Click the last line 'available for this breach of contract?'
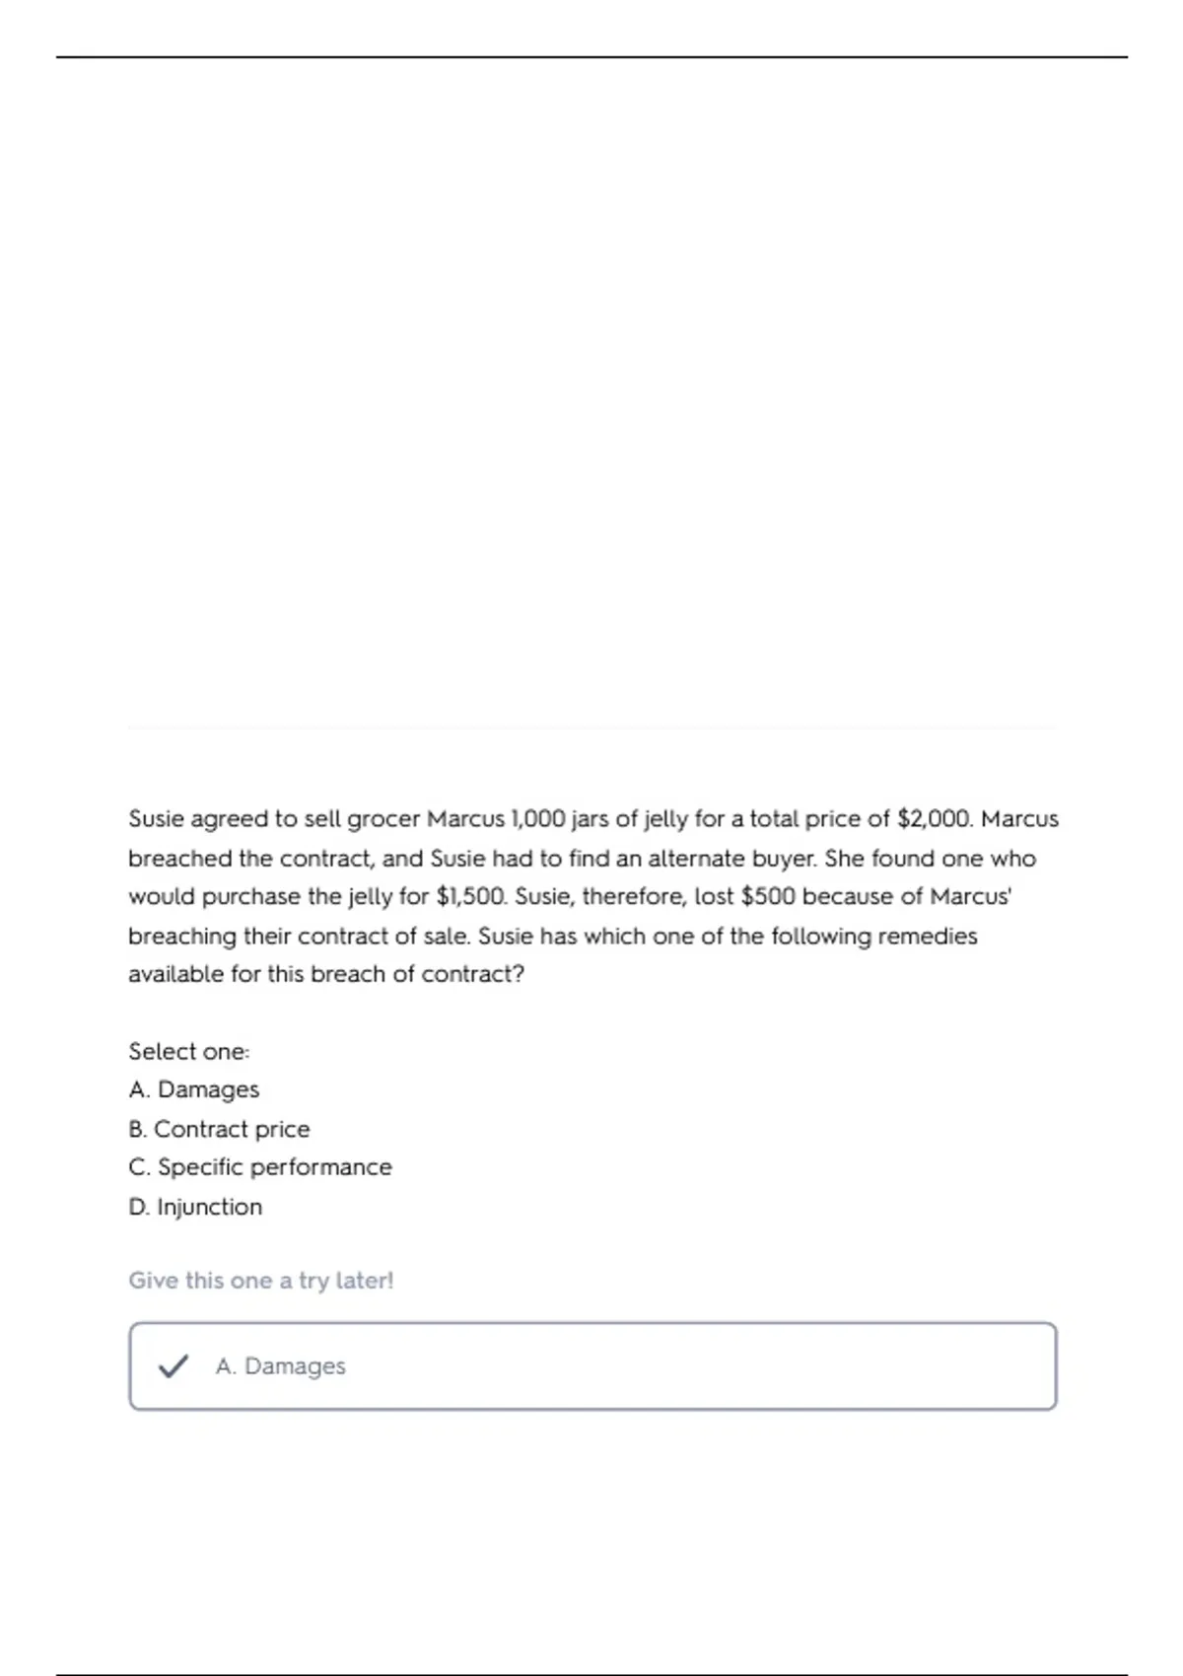Screen dimensions: 1183x1676 click(326, 974)
